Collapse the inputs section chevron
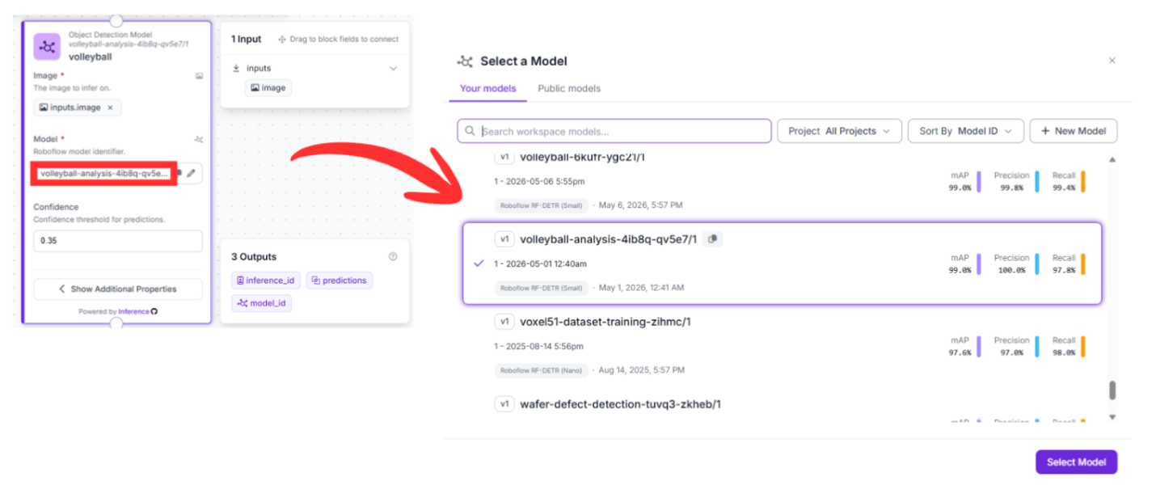The height and width of the screenshot is (498, 1156). (394, 69)
